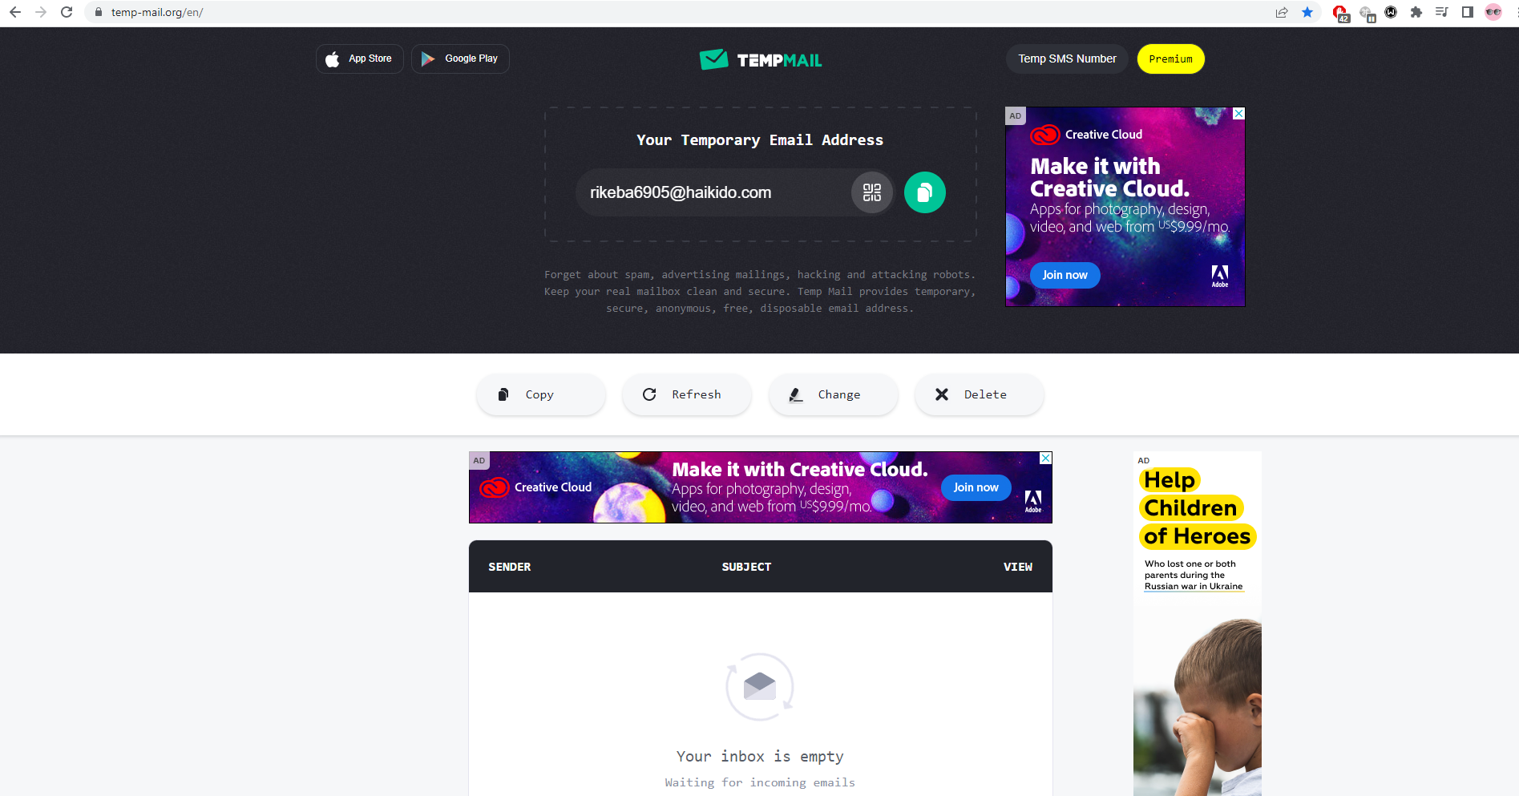Open the browser side panel icon
Image resolution: width=1519 pixels, height=796 pixels.
(1467, 12)
